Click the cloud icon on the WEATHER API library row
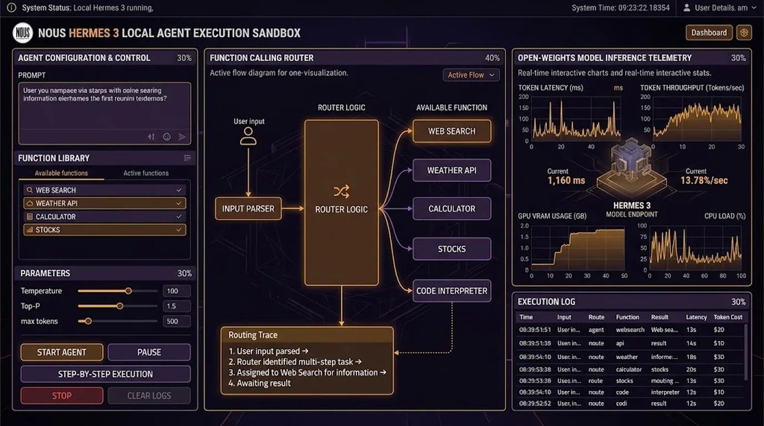Image resolution: width=764 pixels, height=426 pixels. coord(29,204)
